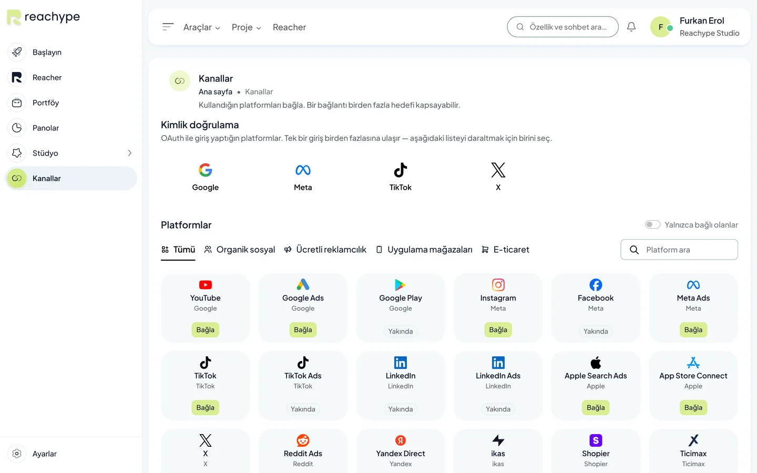The width and height of the screenshot is (757, 473).
Task: Click Bağla on App Store Connect card
Action: pos(693,407)
